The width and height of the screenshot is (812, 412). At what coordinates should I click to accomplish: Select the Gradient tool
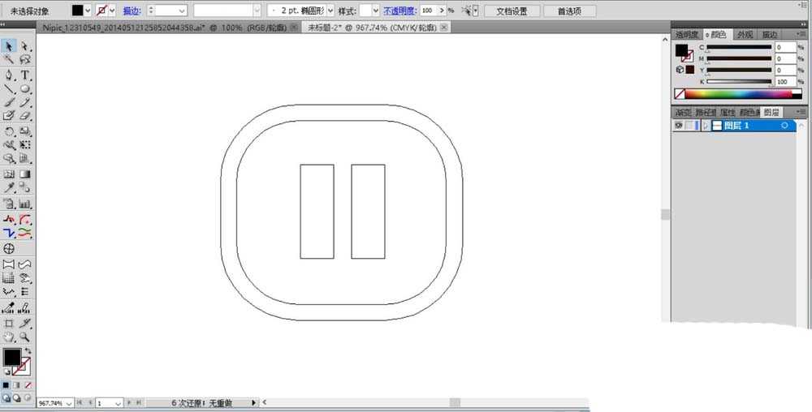click(25, 174)
